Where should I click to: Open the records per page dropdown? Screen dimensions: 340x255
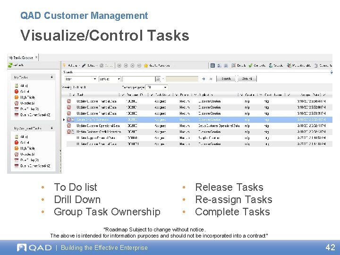(156, 87)
